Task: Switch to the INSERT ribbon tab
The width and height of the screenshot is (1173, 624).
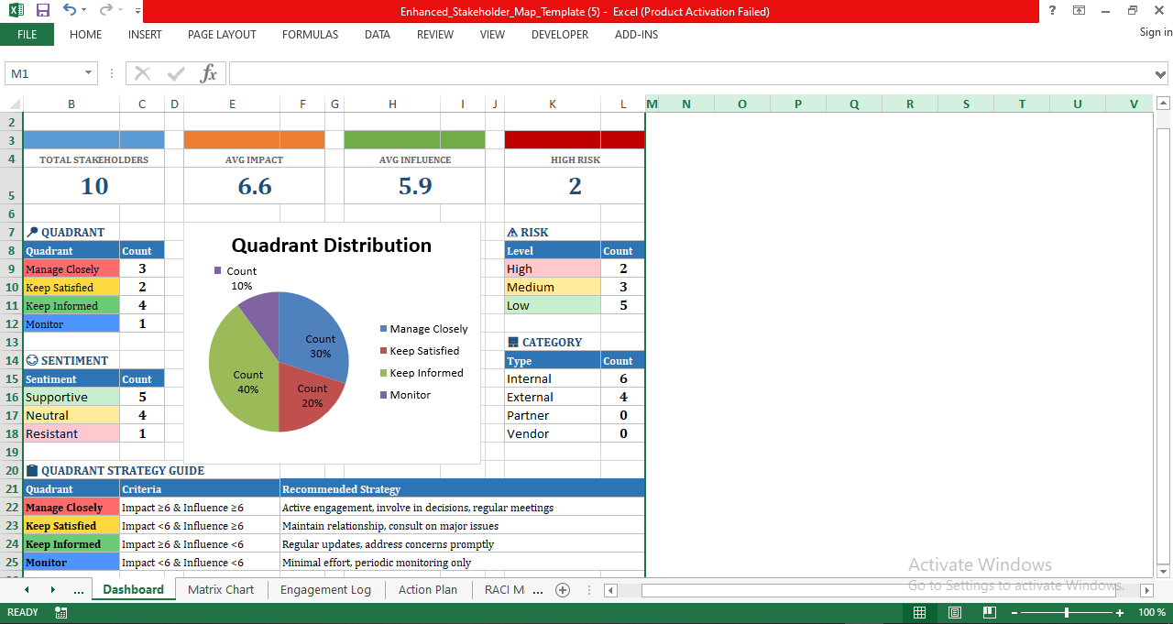Action: coord(145,35)
